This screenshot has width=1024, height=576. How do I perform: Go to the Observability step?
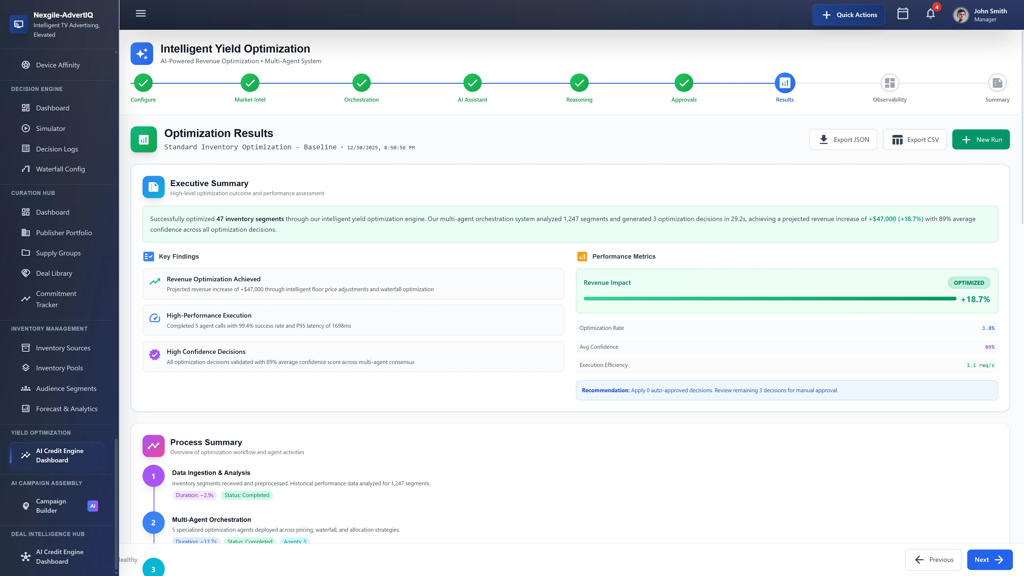[x=889, y=83]
